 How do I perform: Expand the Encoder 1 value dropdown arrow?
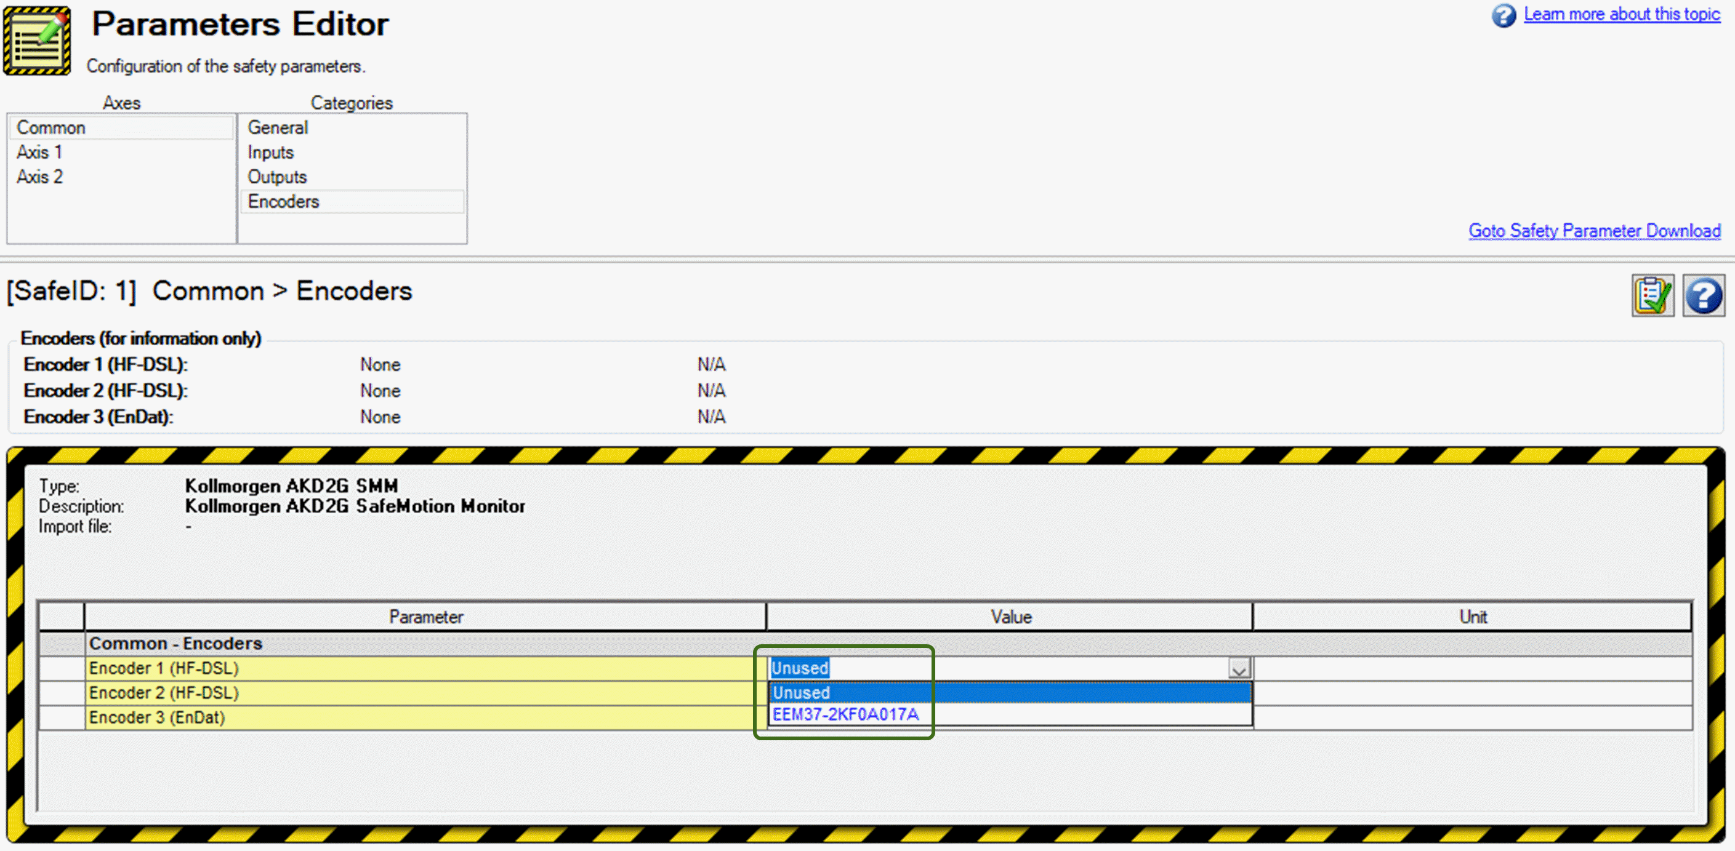tap(1239, 668)
